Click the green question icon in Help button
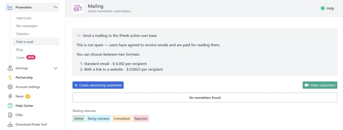 pos(322,8)
